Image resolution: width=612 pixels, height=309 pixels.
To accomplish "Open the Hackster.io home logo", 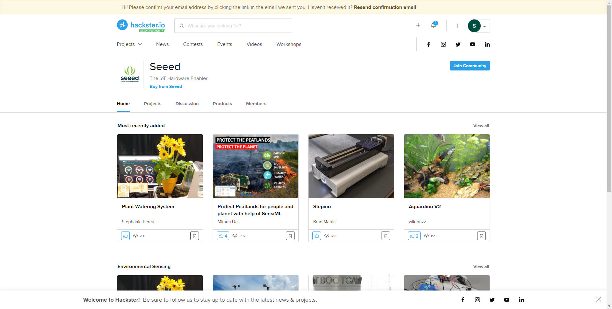I will point(141,26).
